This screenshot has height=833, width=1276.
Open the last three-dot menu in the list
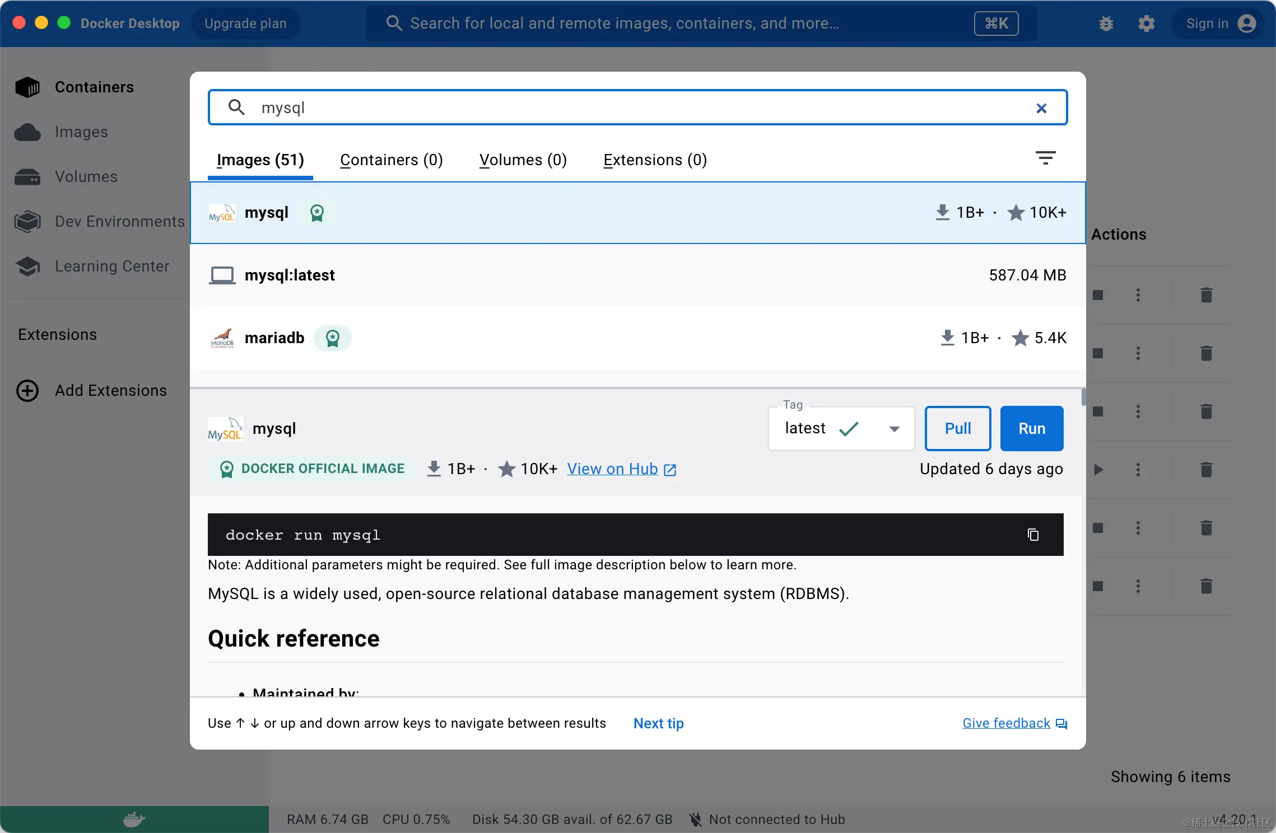pyautogui.click(x=1138, y=586)
